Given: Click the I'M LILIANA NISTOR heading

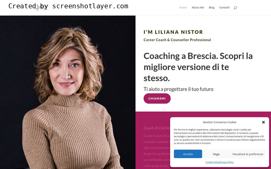Looking at the screenshot, I should (x=173, y=32).
